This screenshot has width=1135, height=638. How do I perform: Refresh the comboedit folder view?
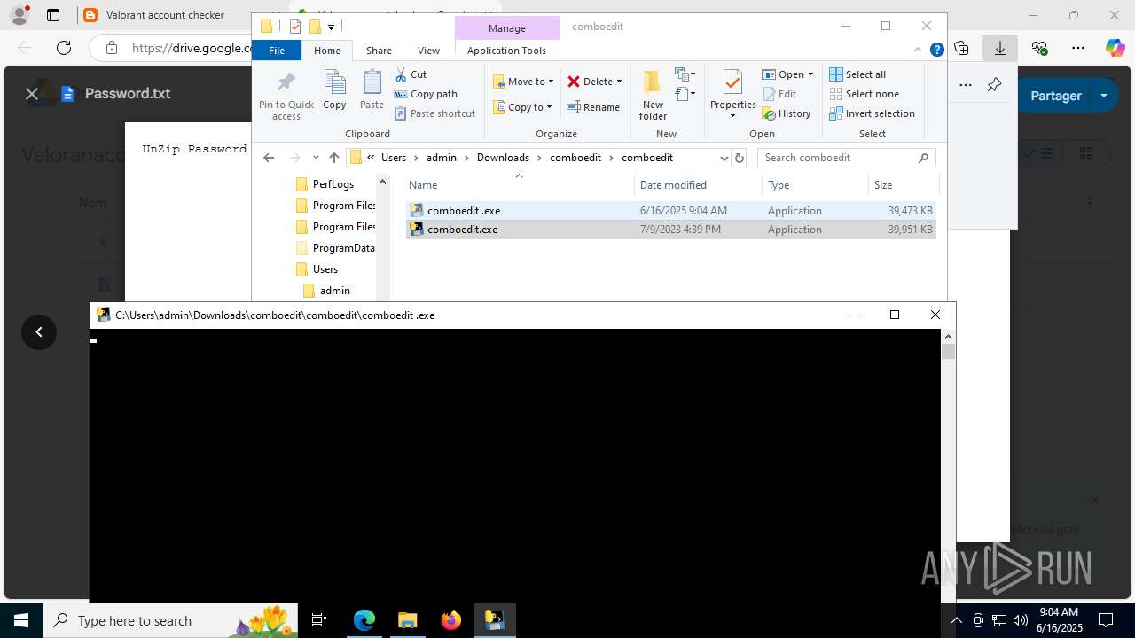pos(740,158)
